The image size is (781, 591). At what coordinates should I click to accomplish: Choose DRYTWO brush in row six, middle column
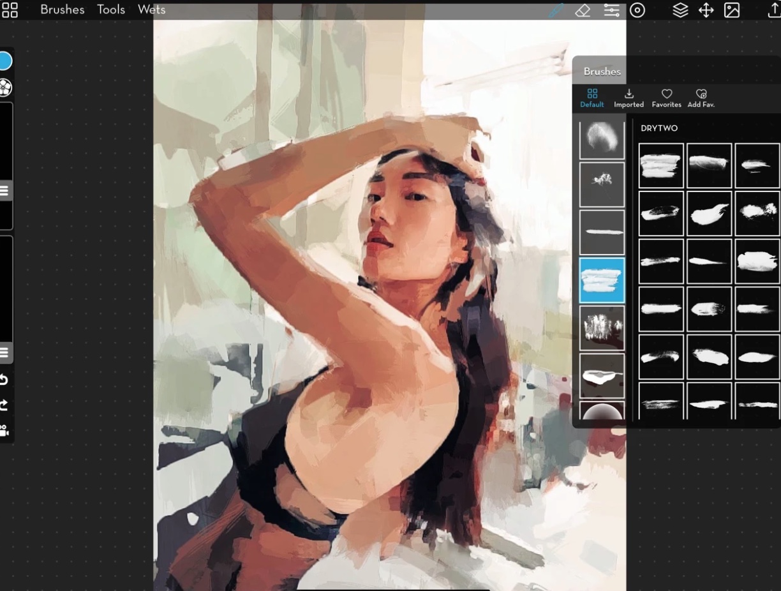point(709,401)
